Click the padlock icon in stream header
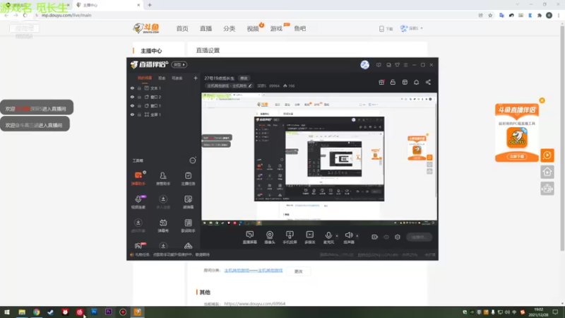The width and height of the screenshot is (565, 318). 393,82
